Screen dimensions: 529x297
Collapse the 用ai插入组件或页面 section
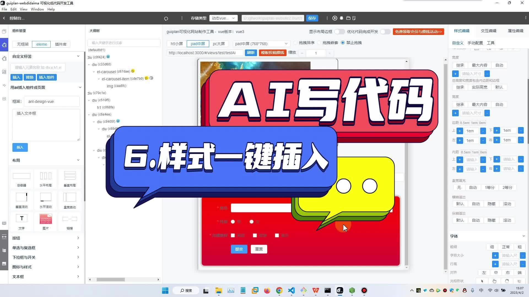(80, 87)
